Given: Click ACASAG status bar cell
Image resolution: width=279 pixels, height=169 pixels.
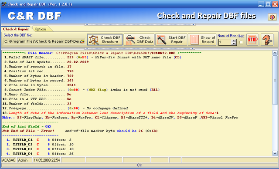Looking at the screenshot, I should coord(9,160).
